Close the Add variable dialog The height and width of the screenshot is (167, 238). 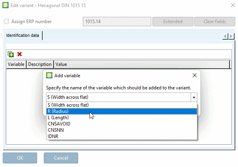(195, 76)
